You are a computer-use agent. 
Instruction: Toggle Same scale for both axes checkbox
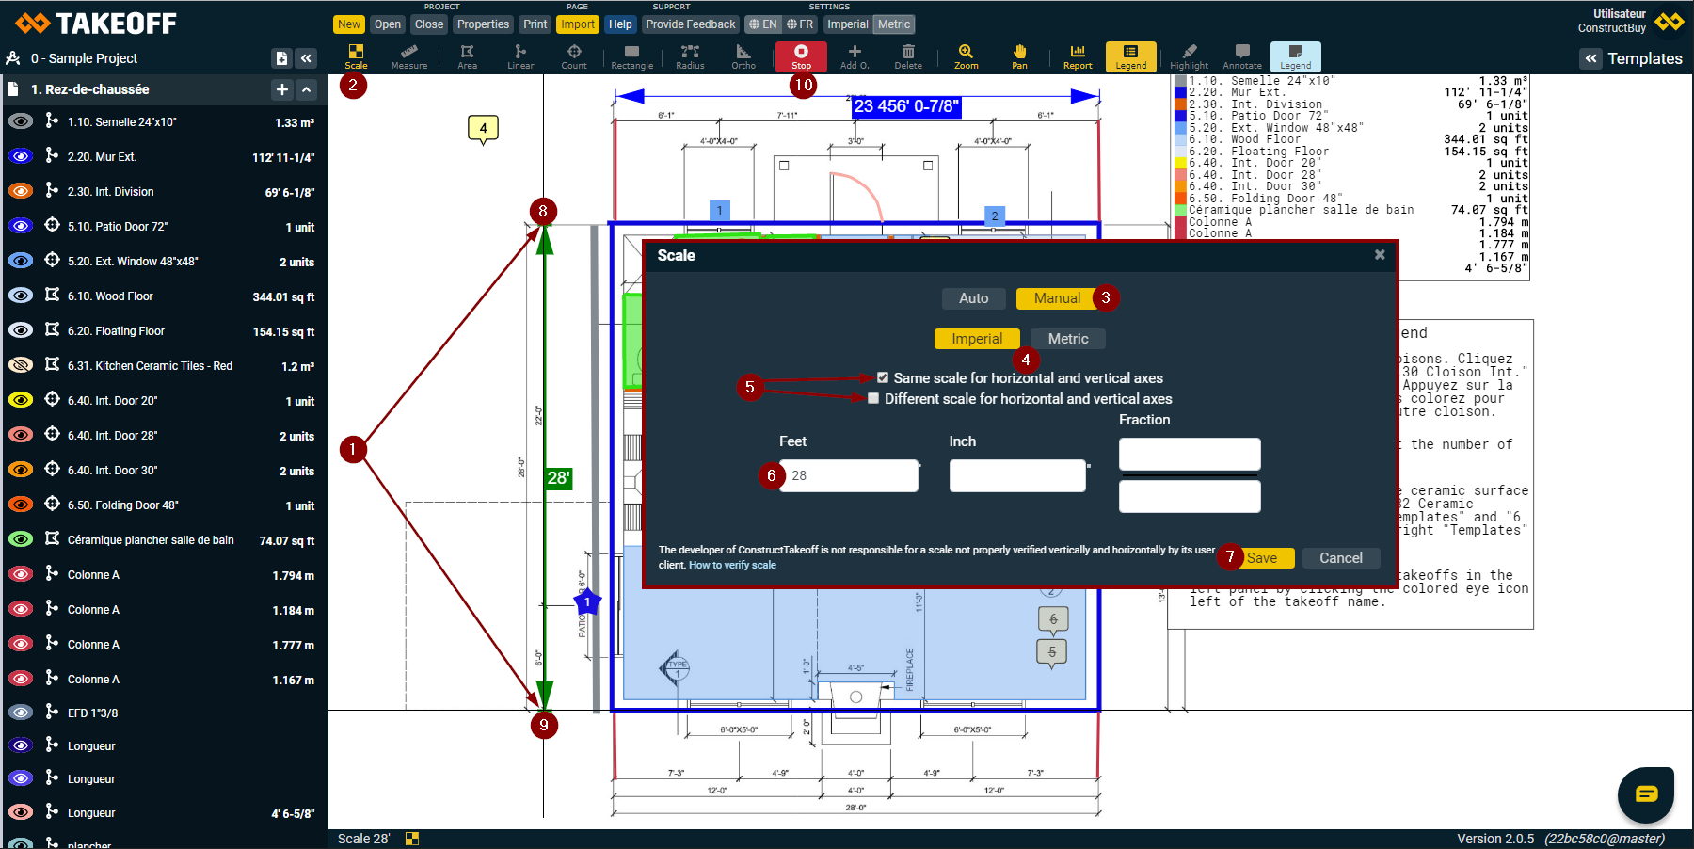pos(883,378)
